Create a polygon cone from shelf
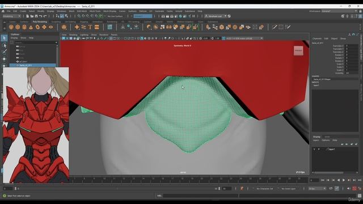 (31, 27)
